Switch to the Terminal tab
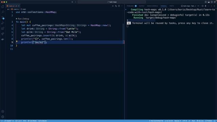Screen dimensions: 217x122 [163, 6]
